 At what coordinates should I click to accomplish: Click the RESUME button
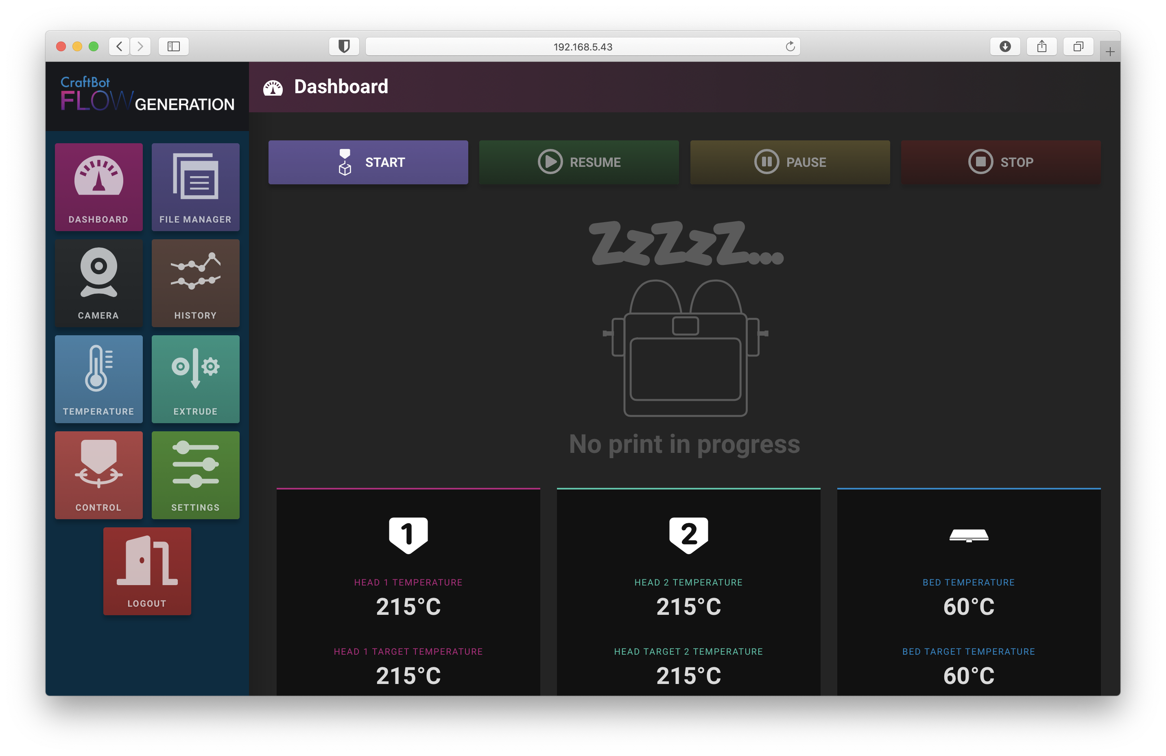pyautogui.click(x=579, y=162)
